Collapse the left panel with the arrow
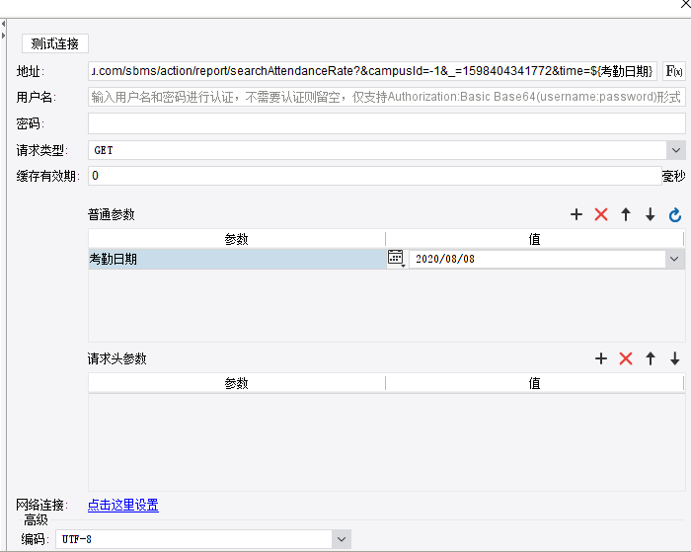Screen dimensions: 691x552 click(3, 25)
